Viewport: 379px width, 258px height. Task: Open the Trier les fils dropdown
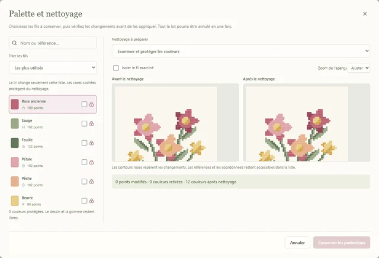(x=53, y=68)
